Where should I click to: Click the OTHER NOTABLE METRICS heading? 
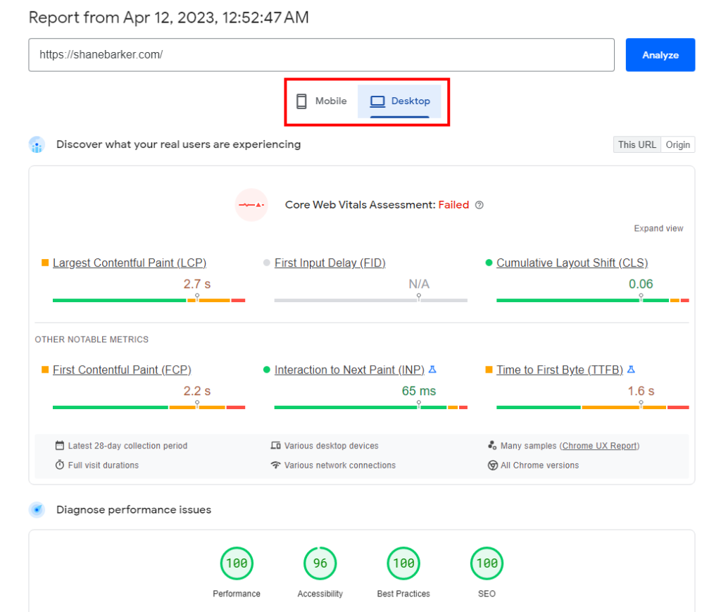click(92, 339)
